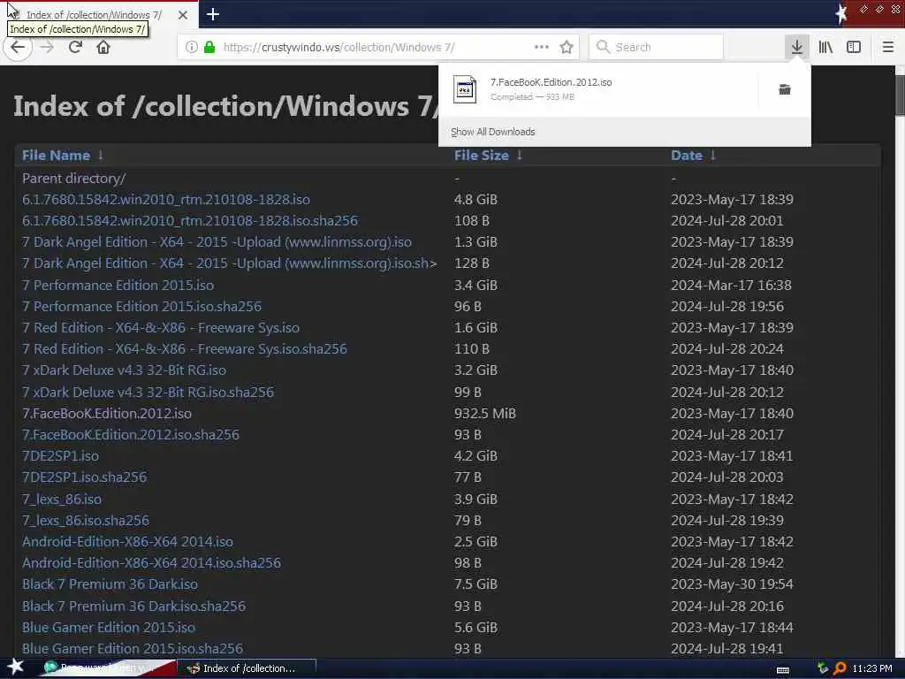The image size is (905, 679).
Task: Sort by Date column header
Action: (x=686, y=156)
